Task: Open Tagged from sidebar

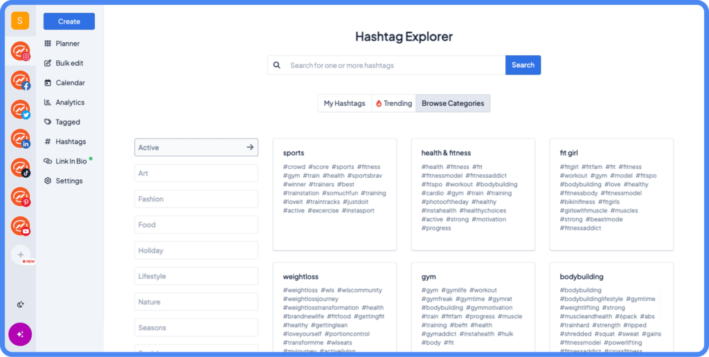Action: click(62, 122)
